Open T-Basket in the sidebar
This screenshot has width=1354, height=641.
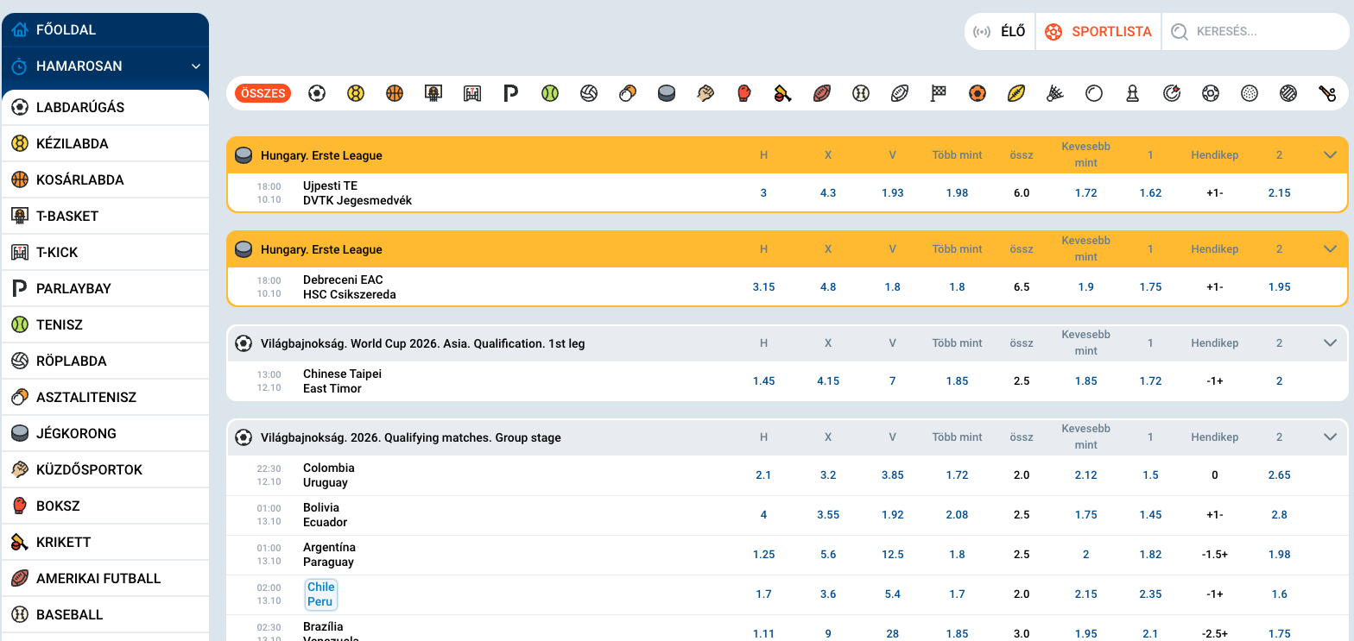pos(105,217)
